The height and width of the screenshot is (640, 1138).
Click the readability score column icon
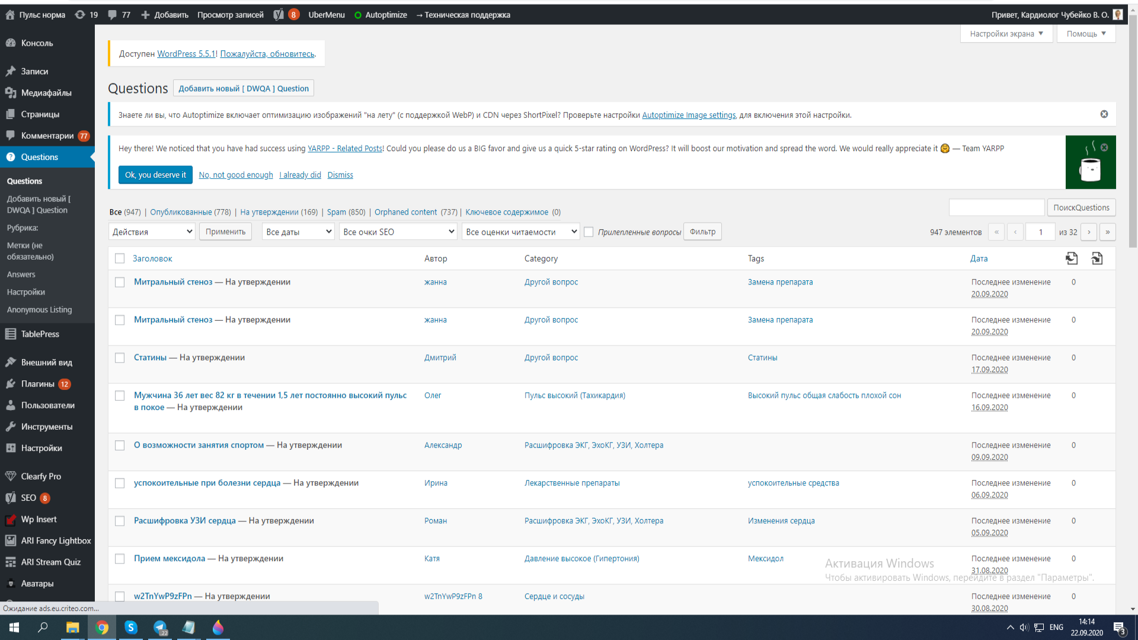pyautogui.click(x=1097, y=258)
